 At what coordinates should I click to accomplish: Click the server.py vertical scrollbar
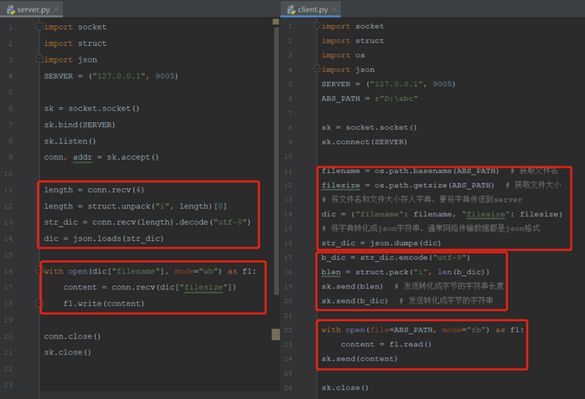pyautogui.click(x=277, y=160)
